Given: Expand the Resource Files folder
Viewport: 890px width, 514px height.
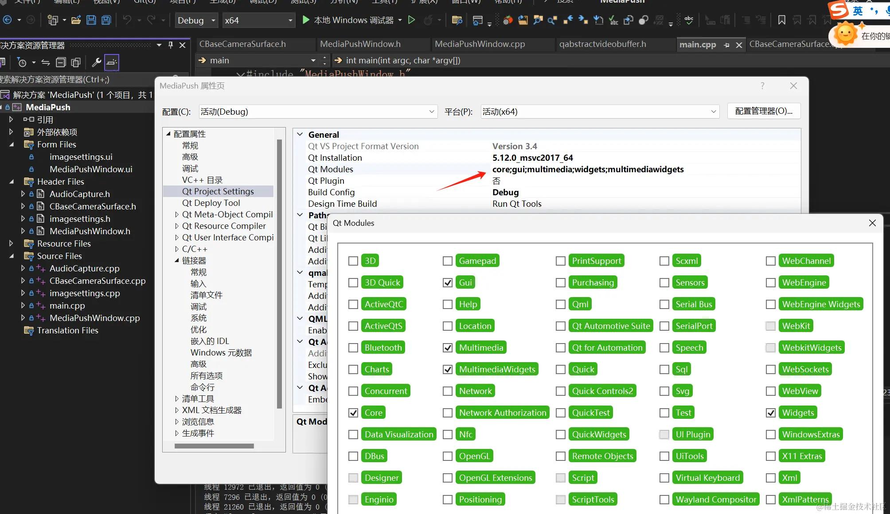Looking at the screenshot, I should pyautogui.click(x=11, y=243).
